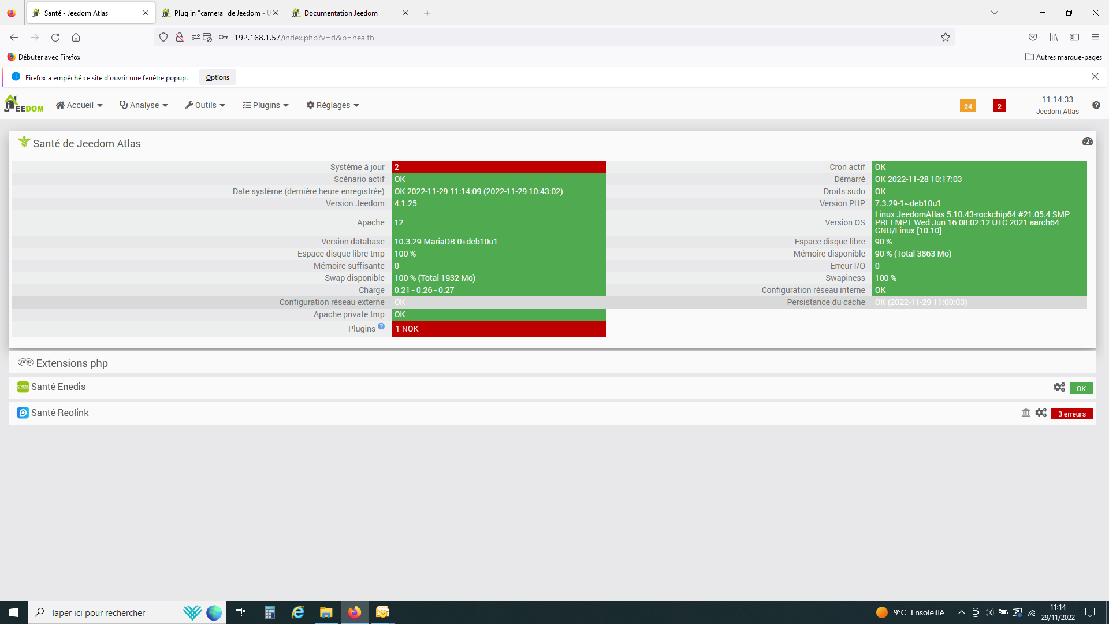
Task: Open File Explorer from the taskbar
Action: pyautogui.click(x=326, y=612)
